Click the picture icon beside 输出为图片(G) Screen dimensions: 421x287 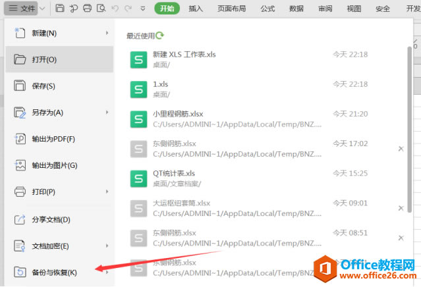(x=20, y=165)
